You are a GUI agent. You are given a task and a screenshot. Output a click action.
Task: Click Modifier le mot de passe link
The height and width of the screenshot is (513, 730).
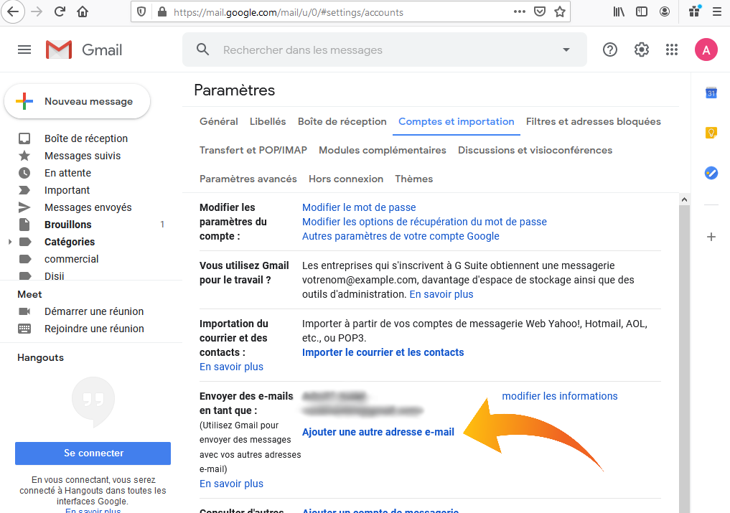[359, 207]
